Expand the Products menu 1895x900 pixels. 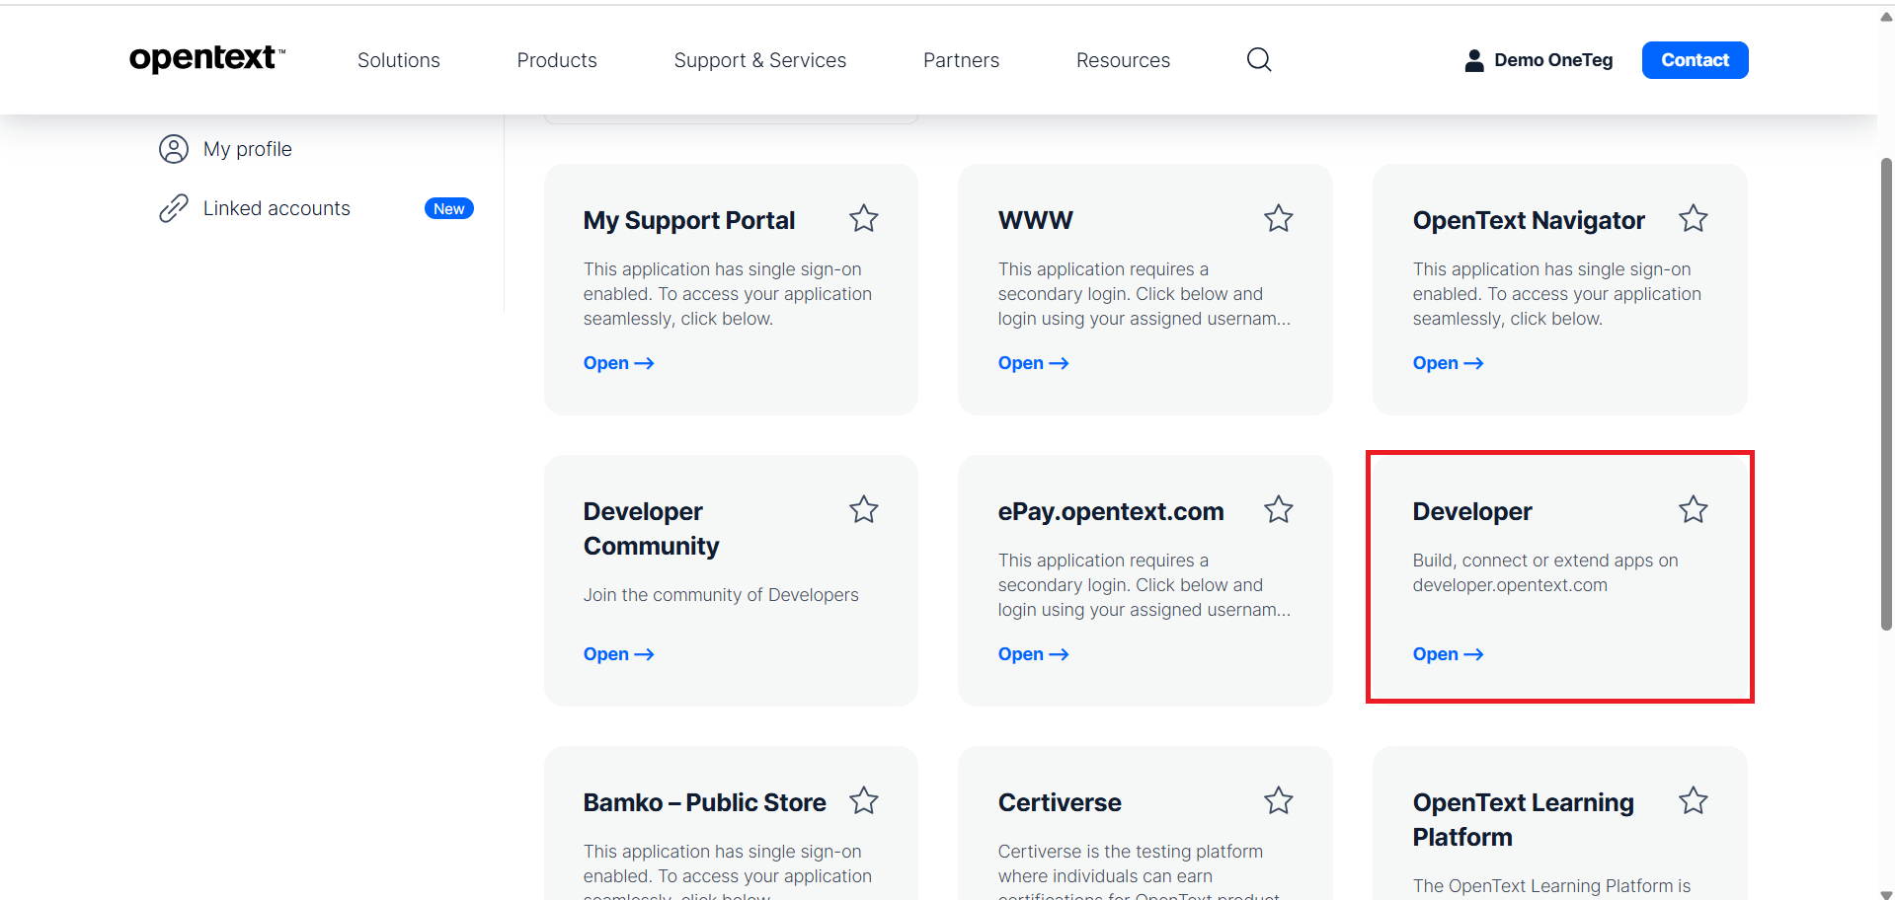pos(557,60)
